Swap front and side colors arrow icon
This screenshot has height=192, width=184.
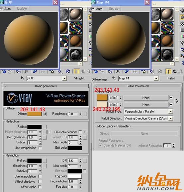pos(177,101)
